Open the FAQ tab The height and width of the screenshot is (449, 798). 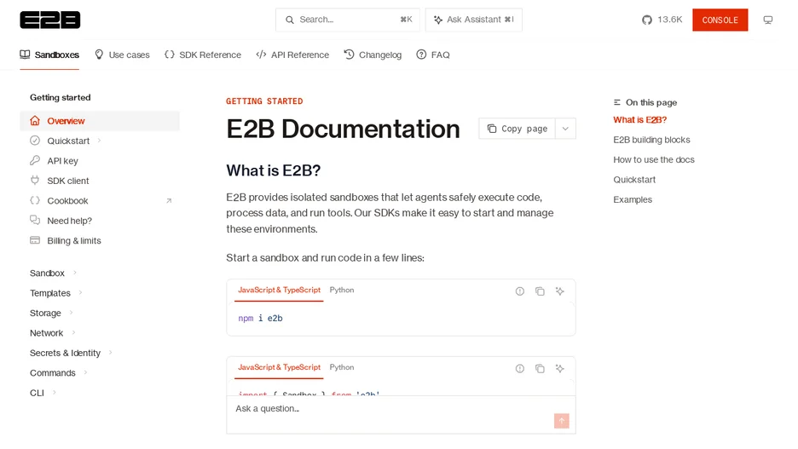pyautogui.click(x=433, y=55)
